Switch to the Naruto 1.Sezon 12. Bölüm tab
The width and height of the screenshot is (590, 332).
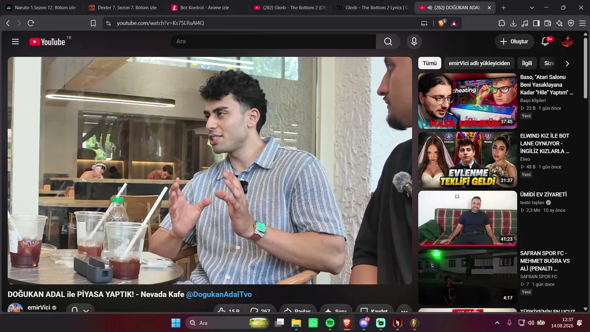41,8
